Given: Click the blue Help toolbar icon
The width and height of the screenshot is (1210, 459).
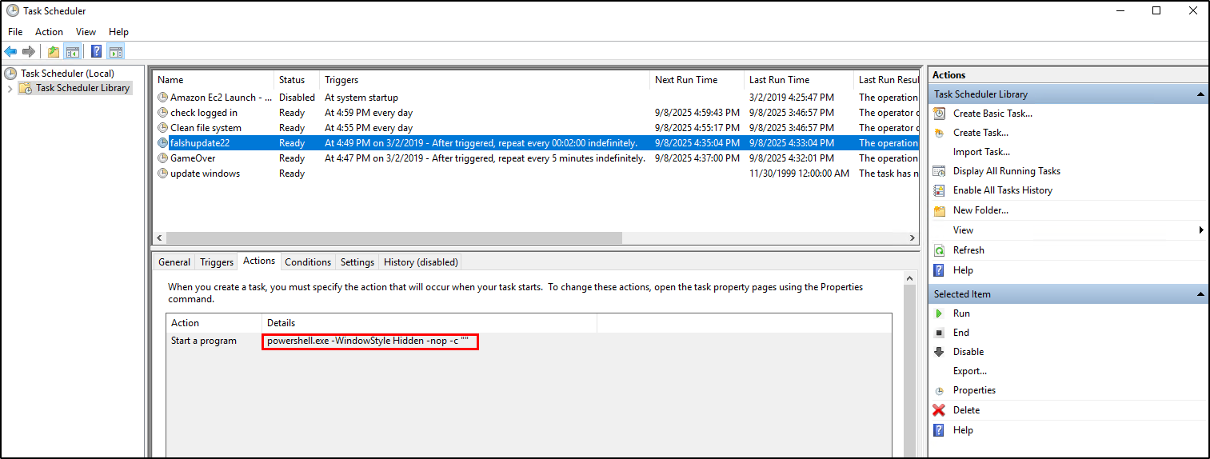Looking at the screenshot, I should [x=96, y=52].
